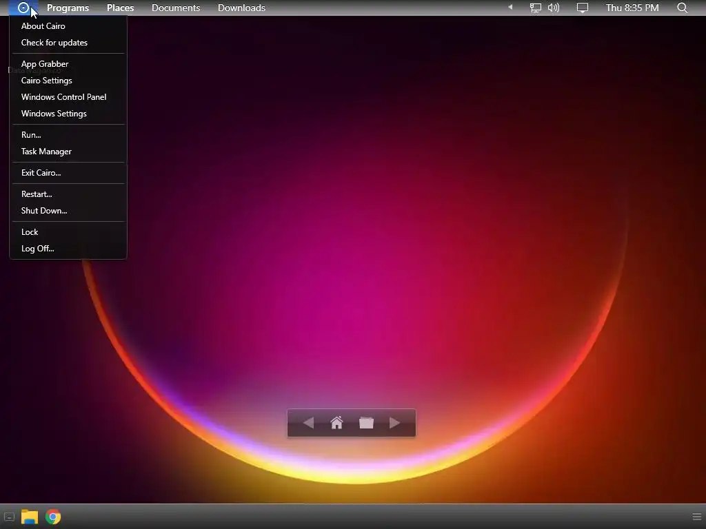Select Restart... option
The width and height of the screenshot is (706, 529).
pyautogui.click(x=68, y=194)
